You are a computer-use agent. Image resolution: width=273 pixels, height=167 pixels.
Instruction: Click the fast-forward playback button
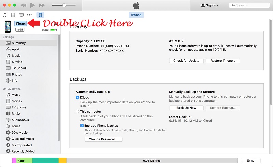pos(42,5)
